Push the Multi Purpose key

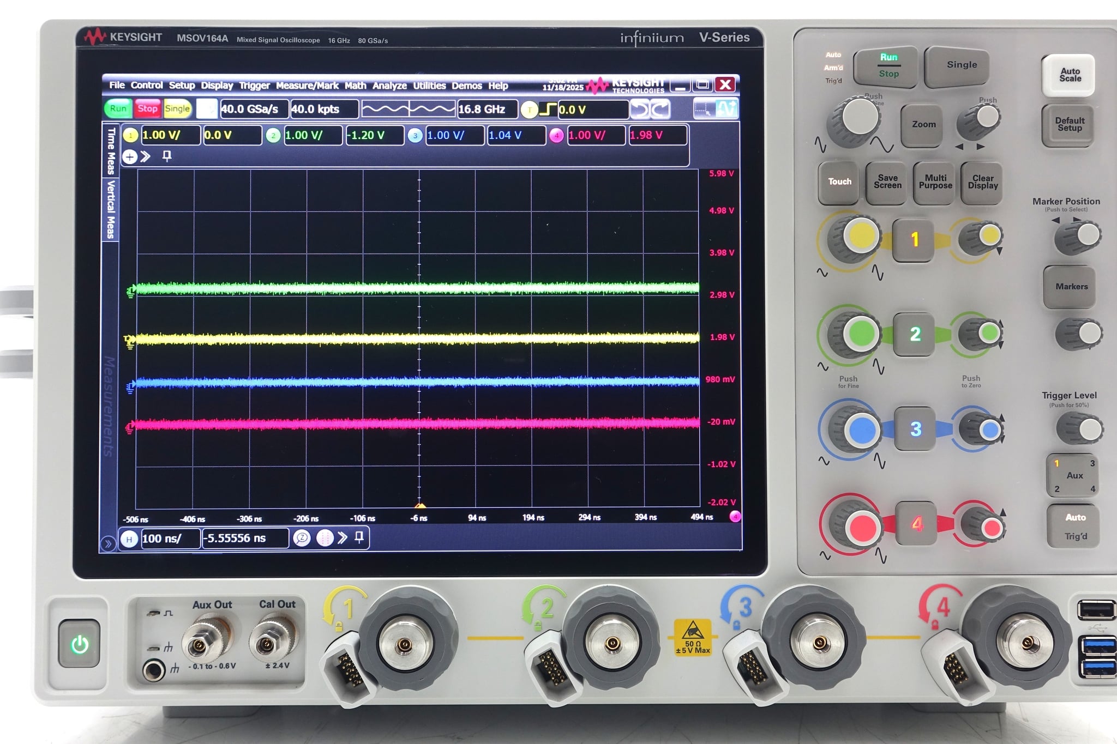(x=935, y=182)
